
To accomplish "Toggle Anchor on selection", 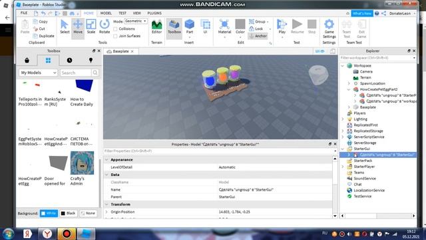I will (258, 36).
